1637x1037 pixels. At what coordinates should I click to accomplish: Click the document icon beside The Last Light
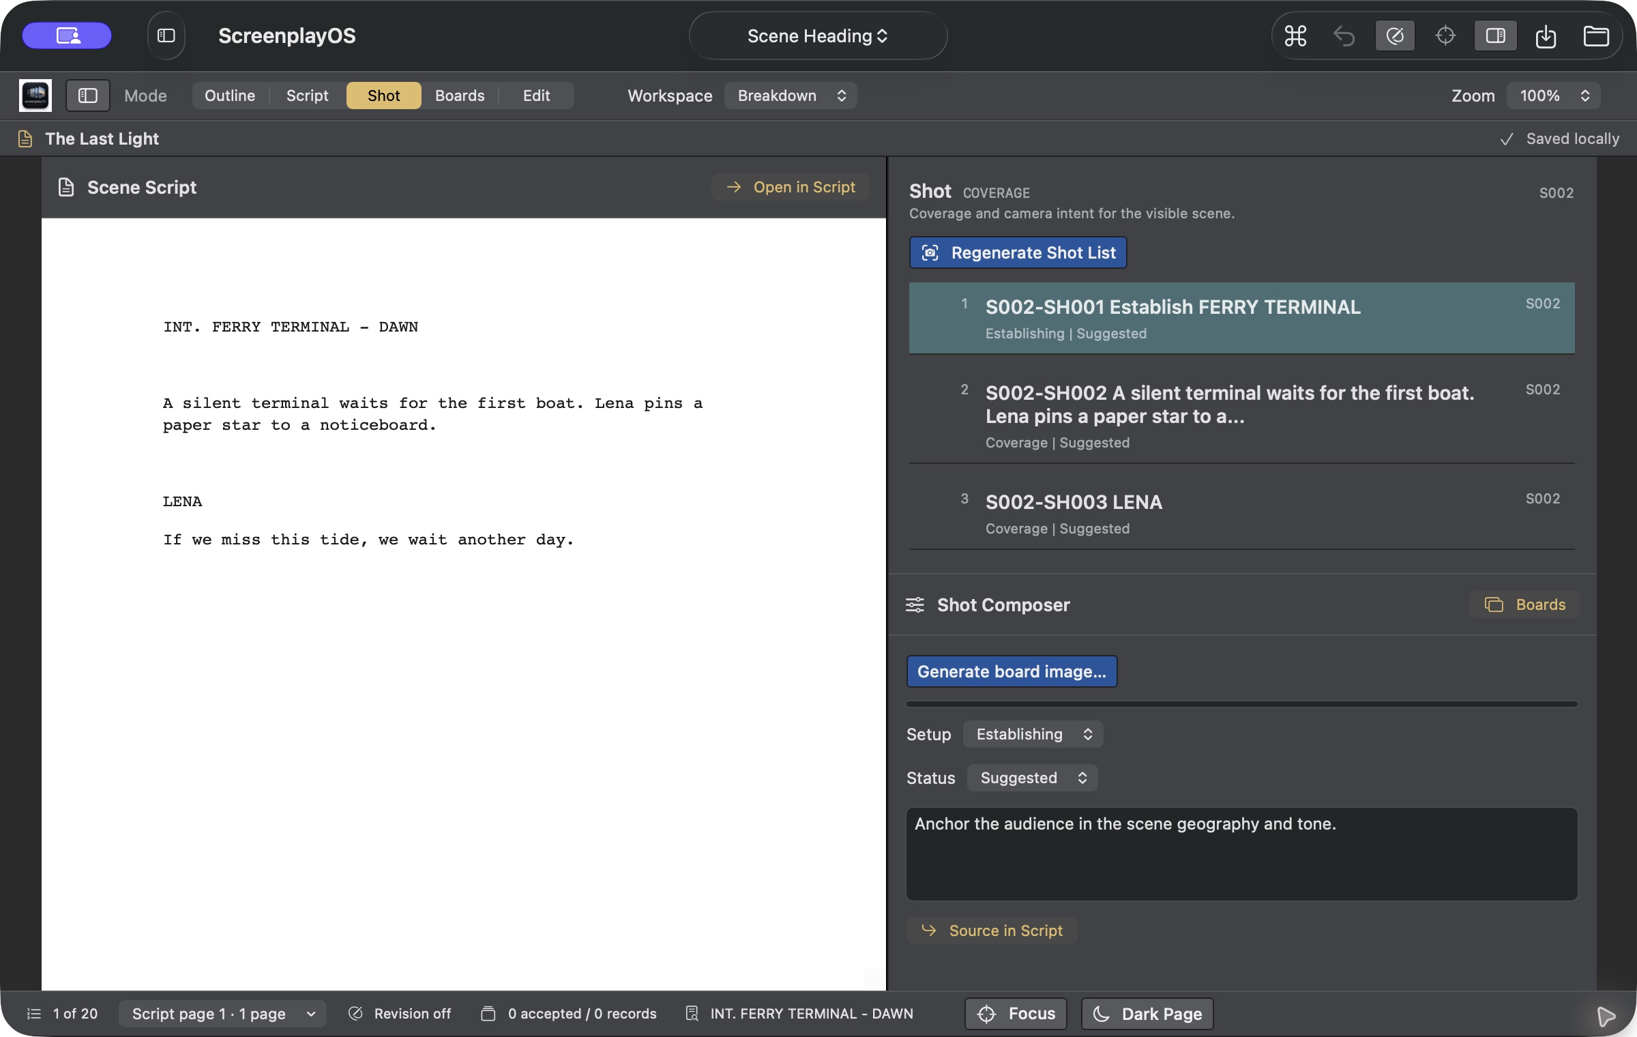pos(25,138)
